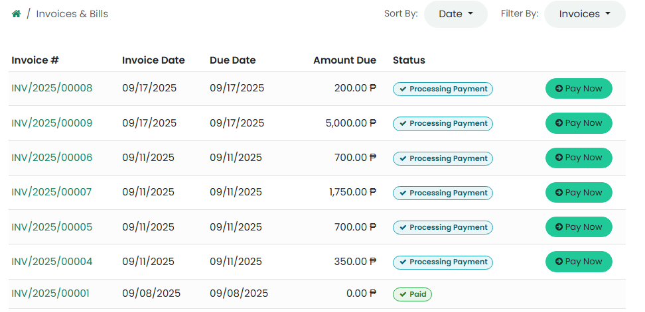Open the Sort By Date dropdown
Viewport: 645px width, 312px height.
click(455, 14)
